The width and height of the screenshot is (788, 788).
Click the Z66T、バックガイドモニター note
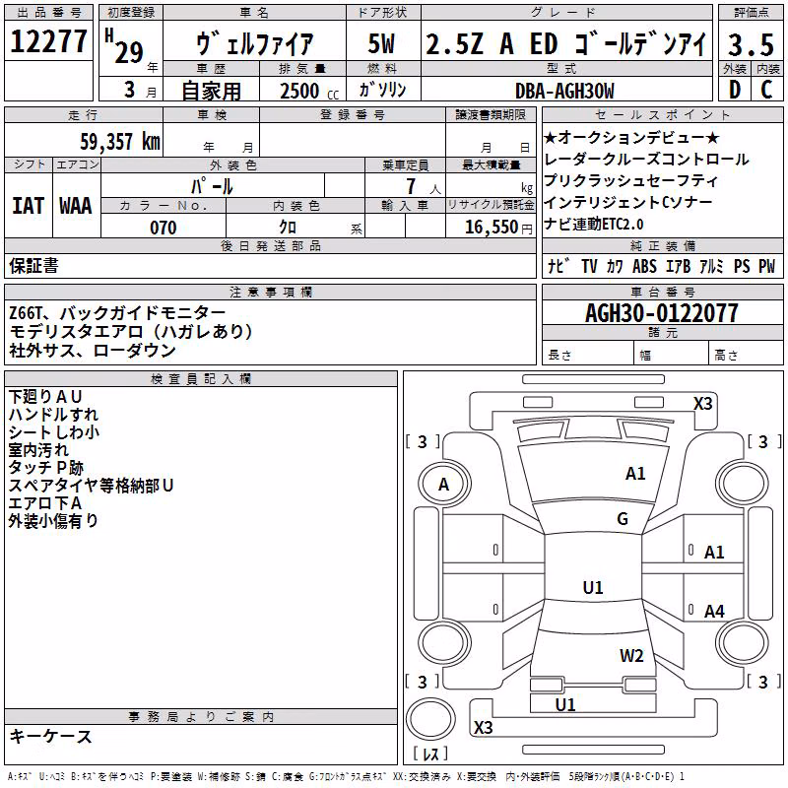[x=117, y=313]
